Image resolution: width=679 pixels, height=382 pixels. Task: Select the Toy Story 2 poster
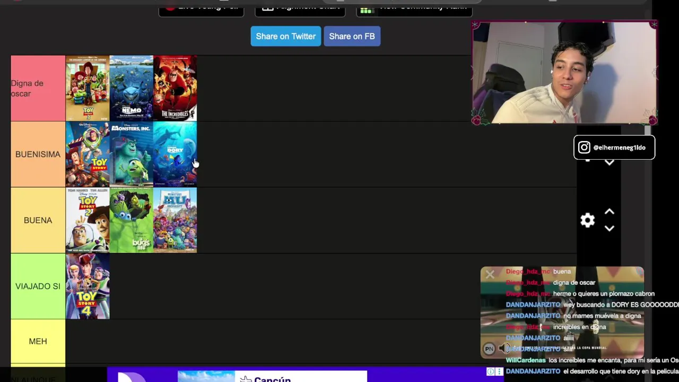point(88,220)
